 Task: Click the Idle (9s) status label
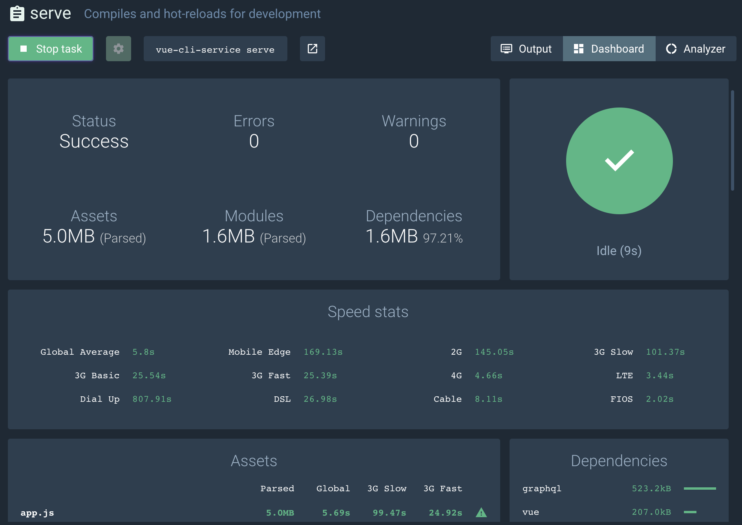[x=619, y=251]
